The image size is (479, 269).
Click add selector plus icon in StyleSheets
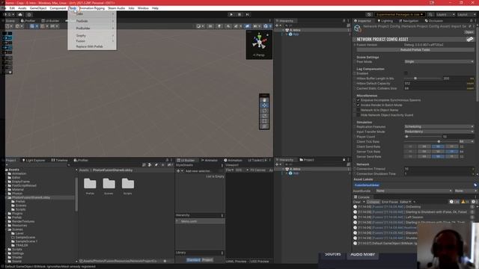pos(178,171)
